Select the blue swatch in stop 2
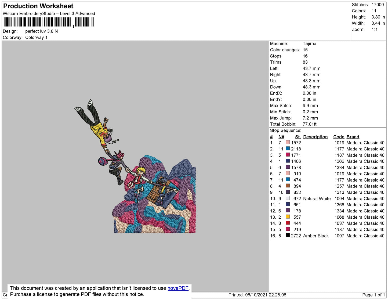The width and height of the screenshot is (388, 300). coord(288,149)
